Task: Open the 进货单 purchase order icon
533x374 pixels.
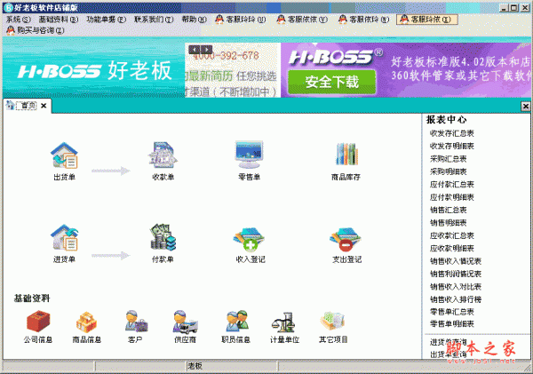Action: [x=64, y=238]
